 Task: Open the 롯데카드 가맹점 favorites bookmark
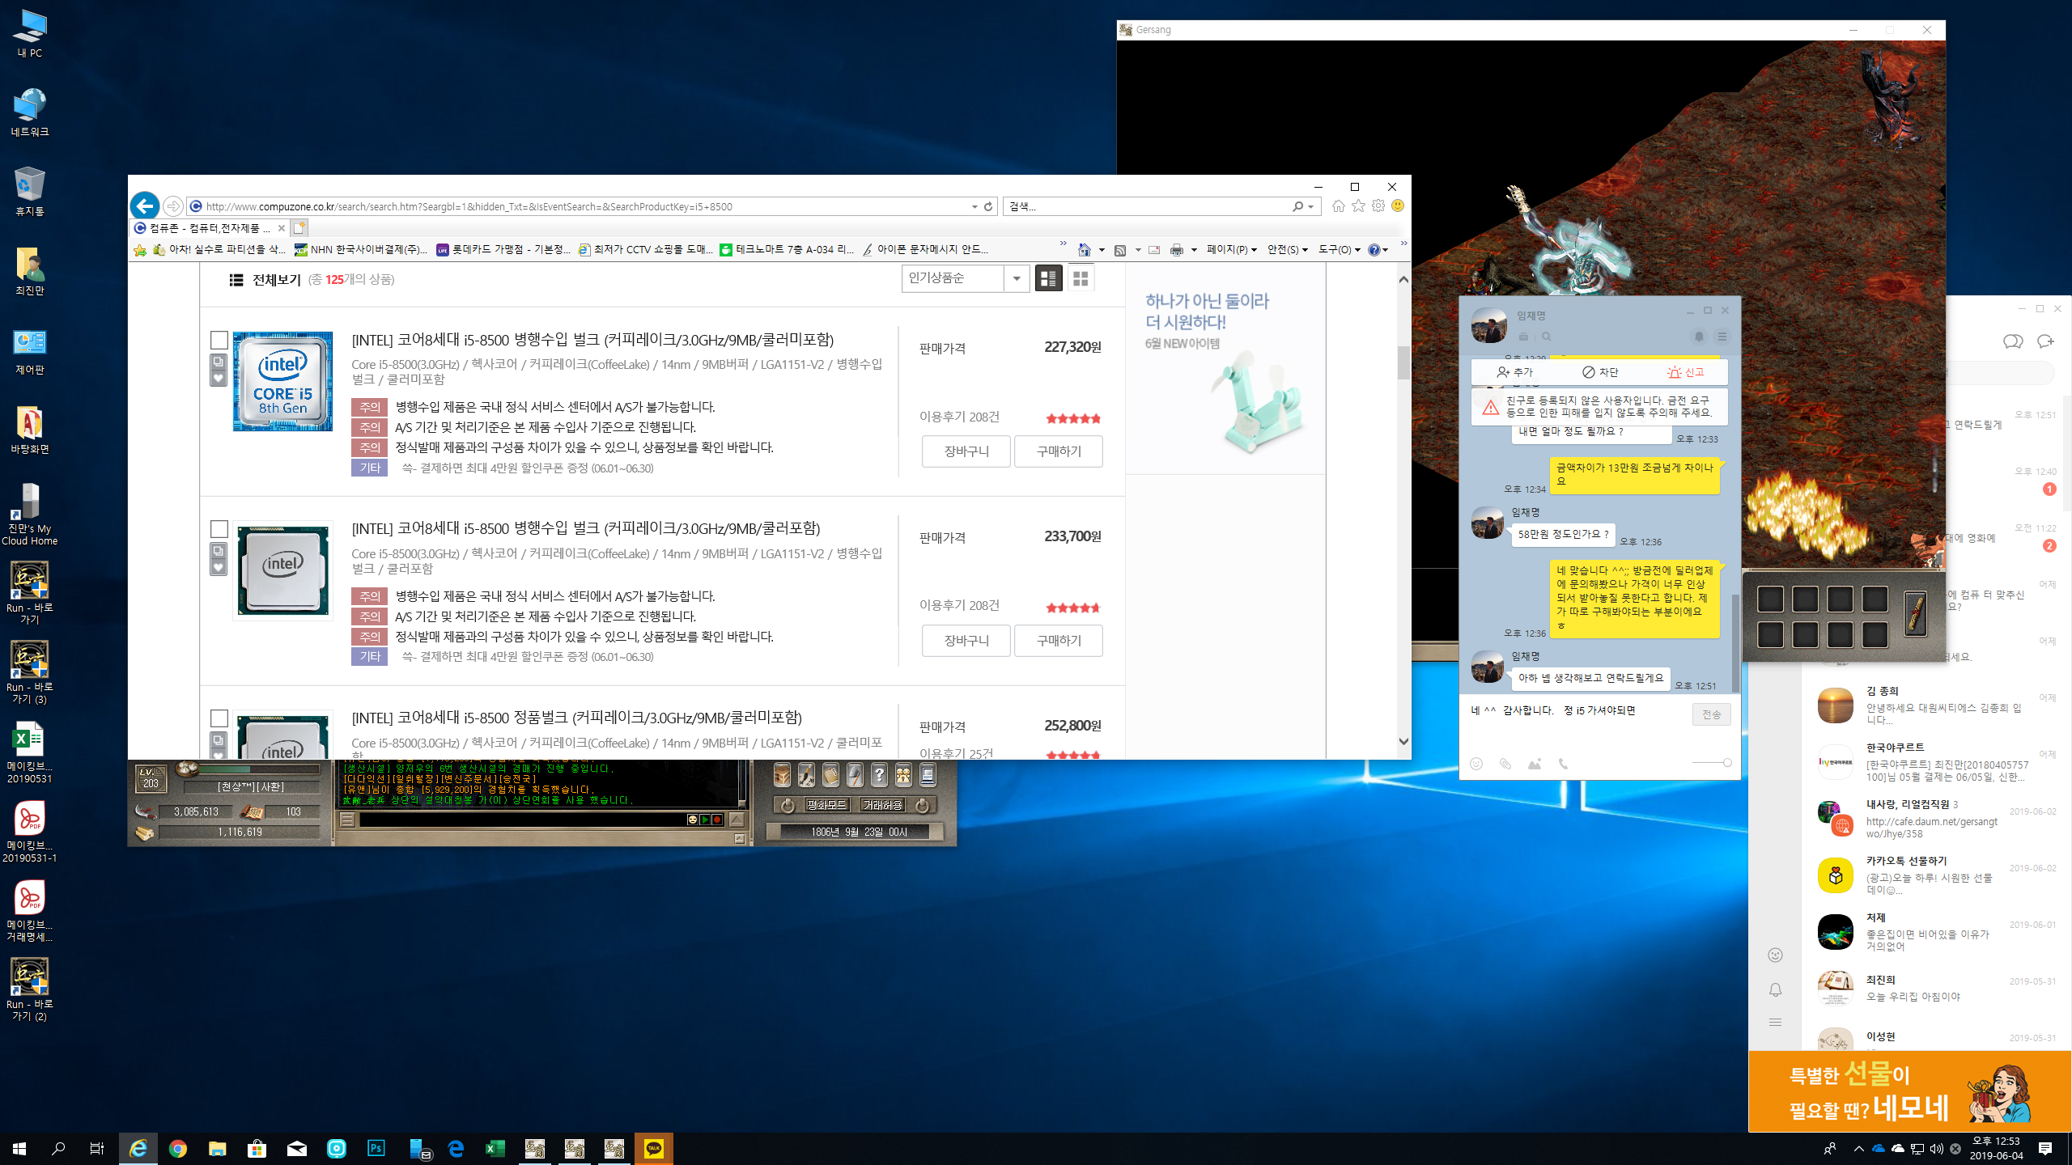coord(503,250)
